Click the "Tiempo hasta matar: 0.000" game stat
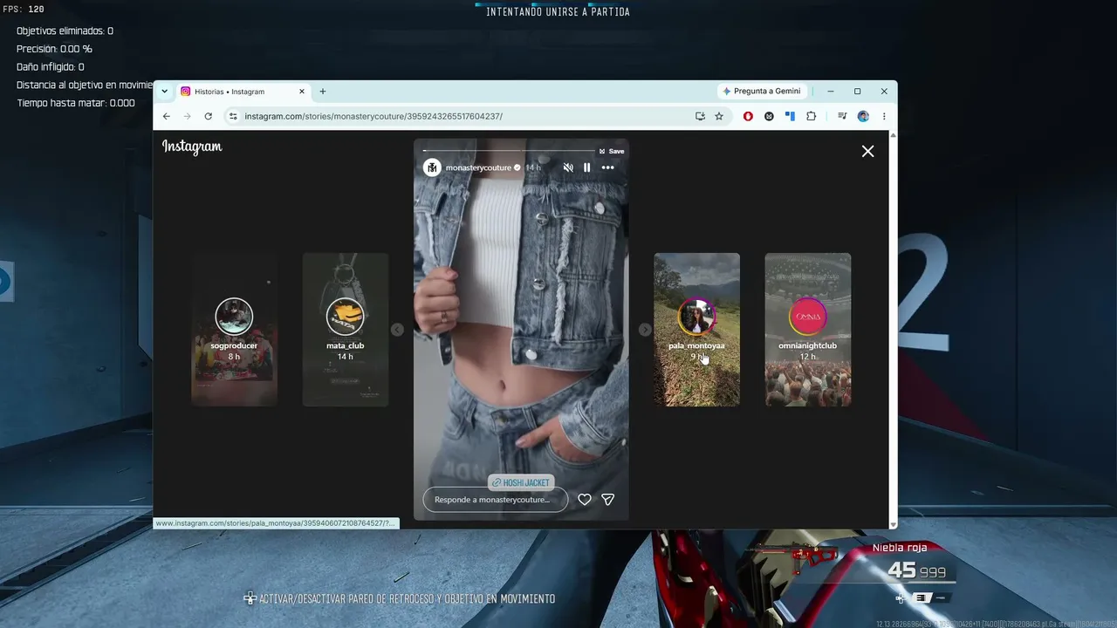Screen dimensions: 1117x628 [76, 103]
